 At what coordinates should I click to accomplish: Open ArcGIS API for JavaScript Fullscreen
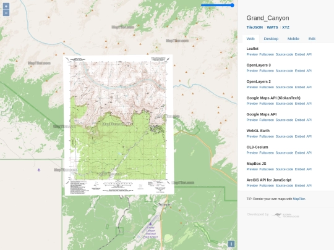coord(267,186)
